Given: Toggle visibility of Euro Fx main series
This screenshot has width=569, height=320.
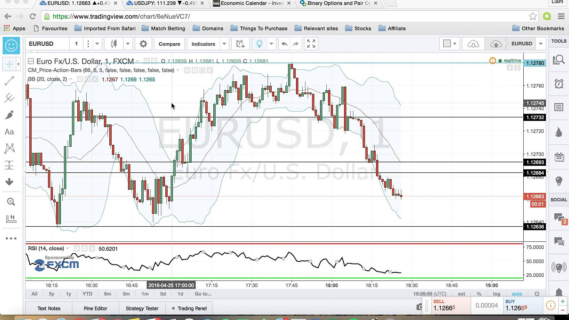Looking at the screenshot, I should pos(147,61).
